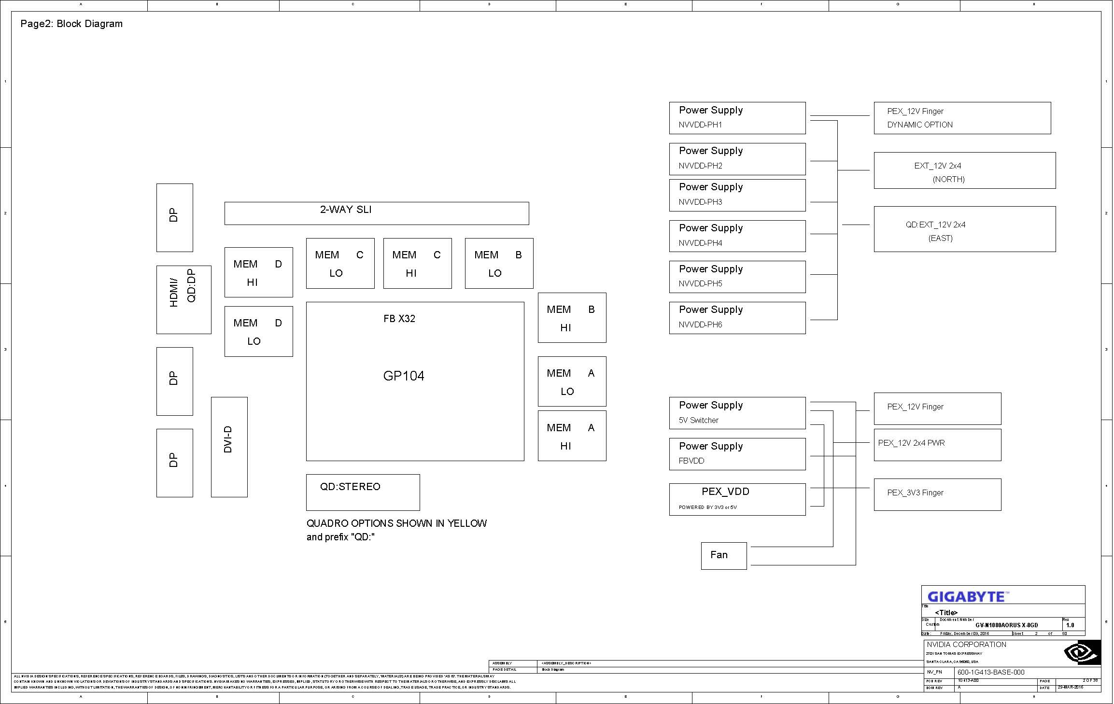Click the revision value '1.0'
This screenshot has width=1114, height=704.
click(1070, 625)
